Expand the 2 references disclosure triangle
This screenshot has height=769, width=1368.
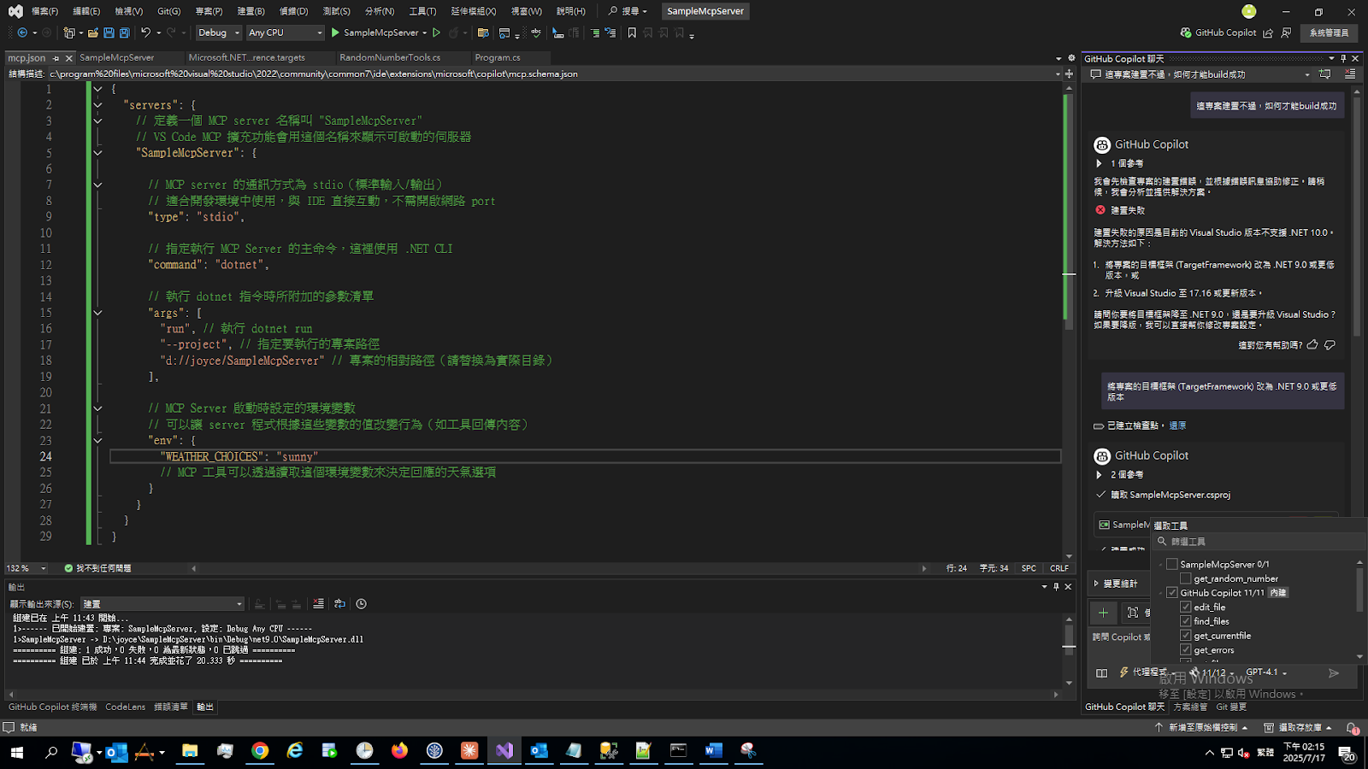point(1099,474)
